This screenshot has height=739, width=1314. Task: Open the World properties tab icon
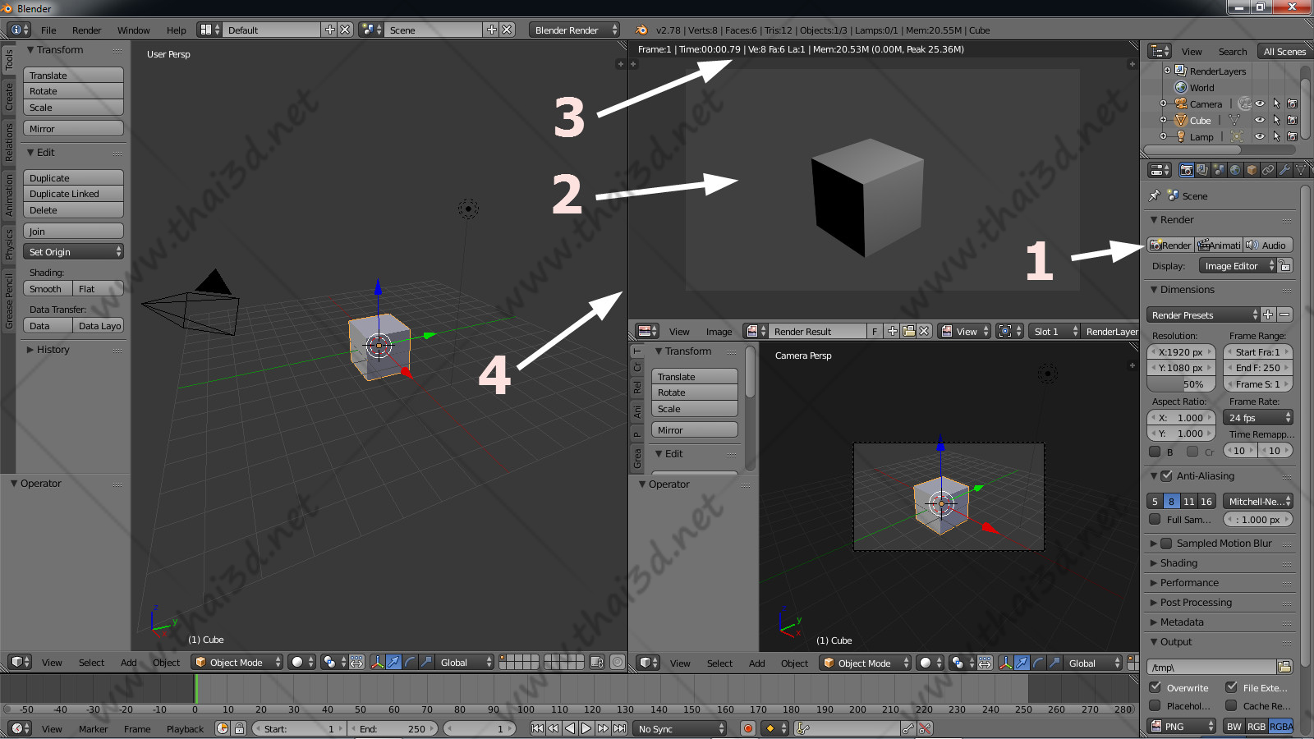(1235, 170)
